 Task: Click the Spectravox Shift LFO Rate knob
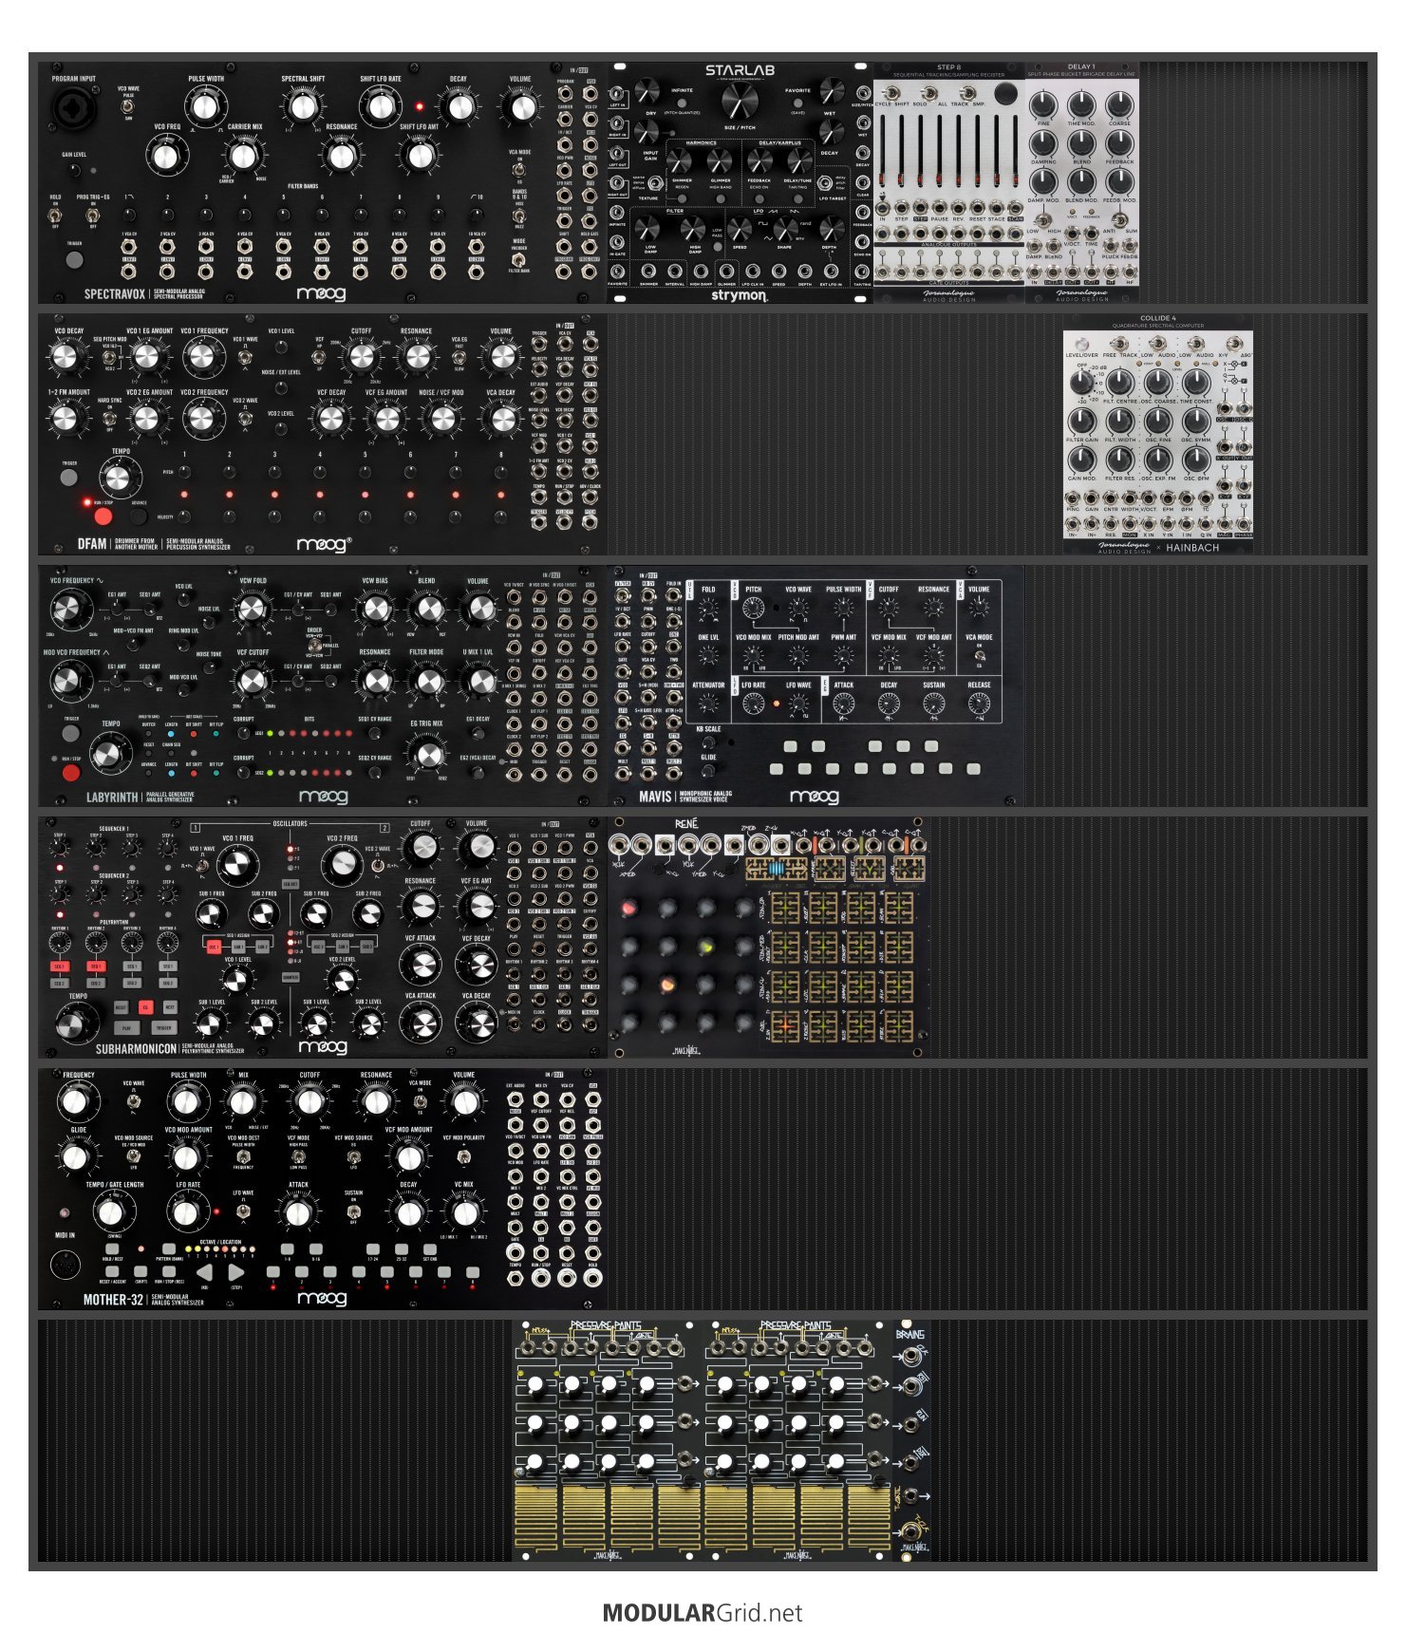click(x=380, y=105)
